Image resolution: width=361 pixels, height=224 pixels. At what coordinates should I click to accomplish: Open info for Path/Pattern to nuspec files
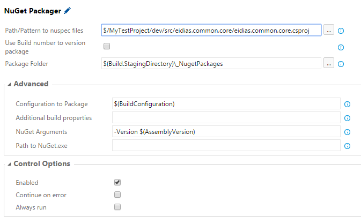[341, 31]
